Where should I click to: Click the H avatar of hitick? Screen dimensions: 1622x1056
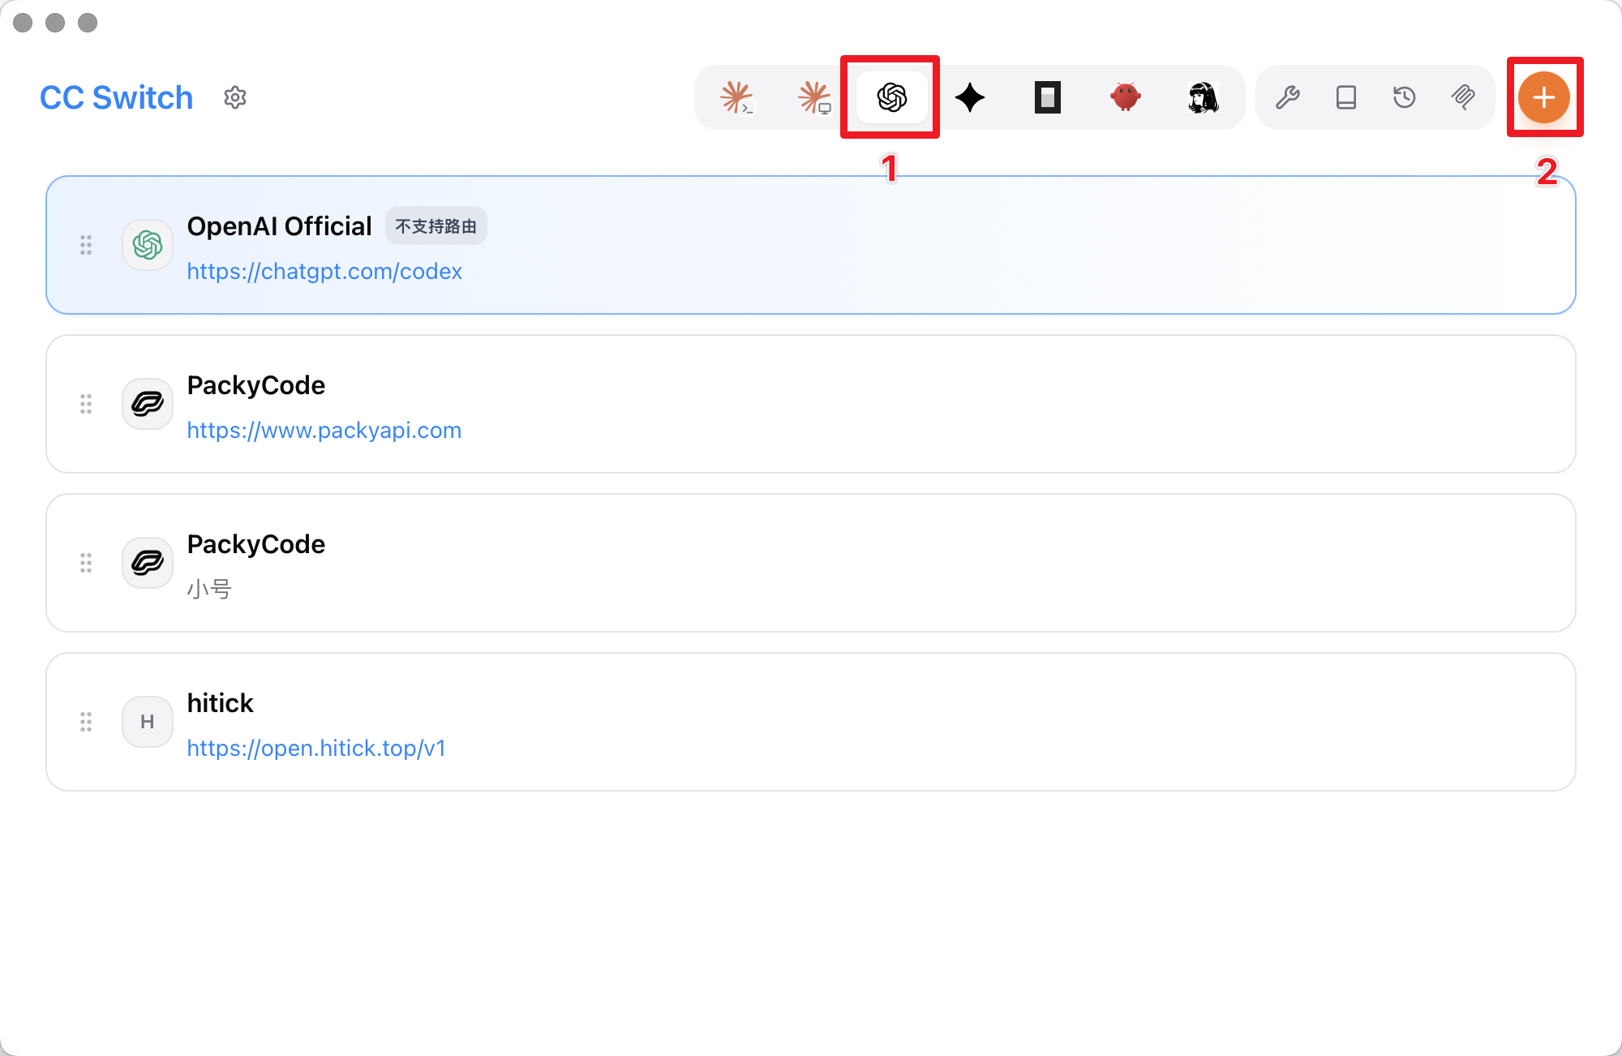(148, 722)
